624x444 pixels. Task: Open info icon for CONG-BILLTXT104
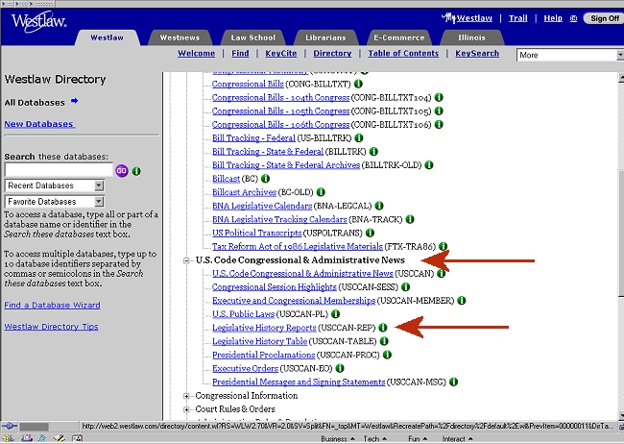(x=439, y=97)
